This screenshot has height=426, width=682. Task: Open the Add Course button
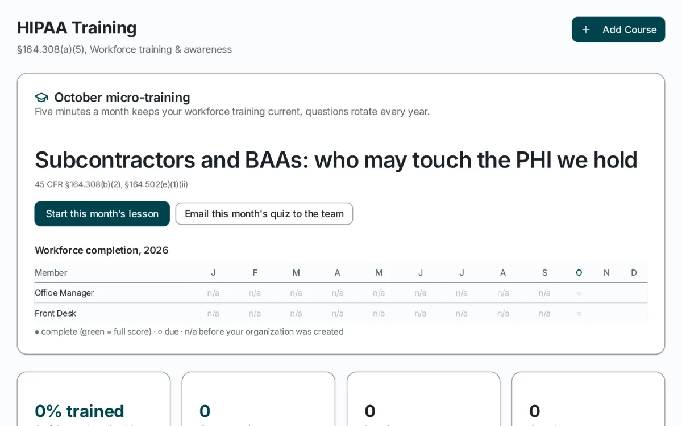tap(618, 29)
